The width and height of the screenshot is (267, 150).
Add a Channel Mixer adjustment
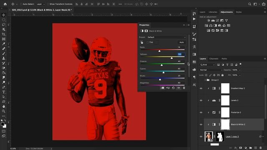[224, 25]
